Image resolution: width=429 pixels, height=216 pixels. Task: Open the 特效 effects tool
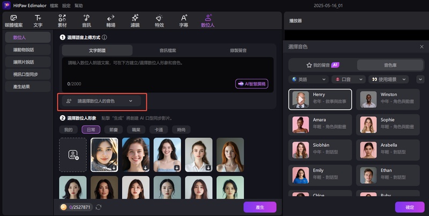pyautogui.click(x=159, y=21)
